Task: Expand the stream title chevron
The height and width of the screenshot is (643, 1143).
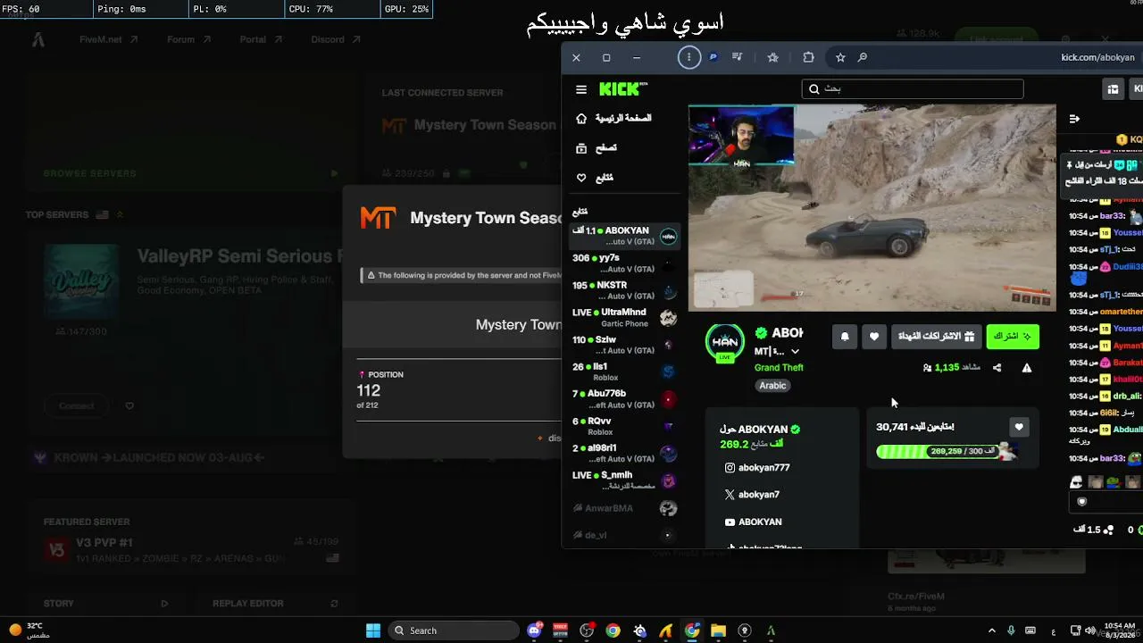Action: 795,352
